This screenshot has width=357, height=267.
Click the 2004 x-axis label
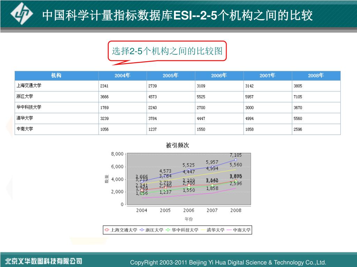point(142,210)
